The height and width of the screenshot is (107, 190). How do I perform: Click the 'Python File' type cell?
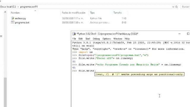[x=96, y=18]
